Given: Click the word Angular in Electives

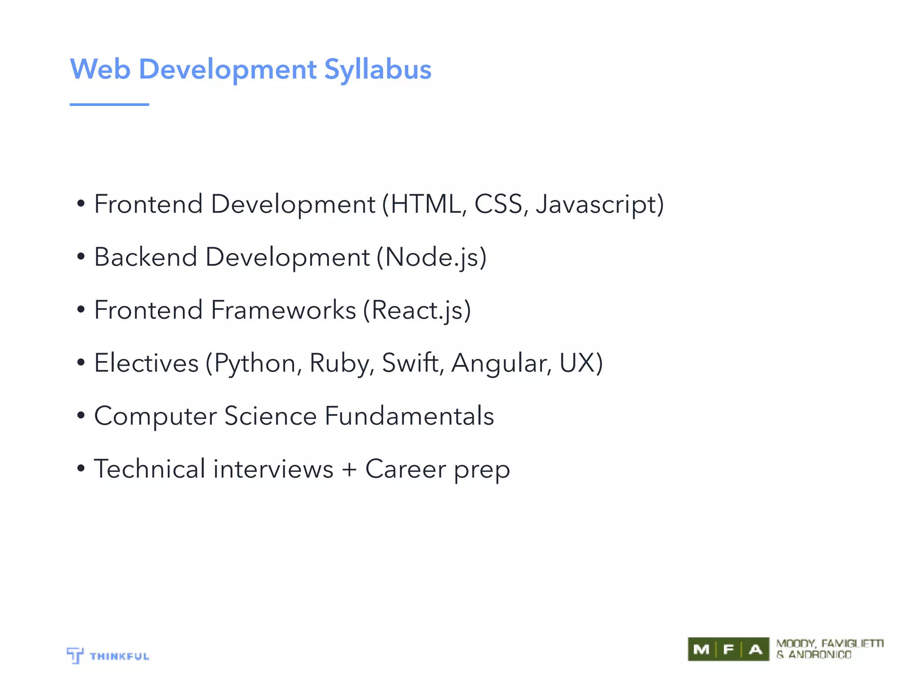Looking at the screenshot, I should [500, 363].
